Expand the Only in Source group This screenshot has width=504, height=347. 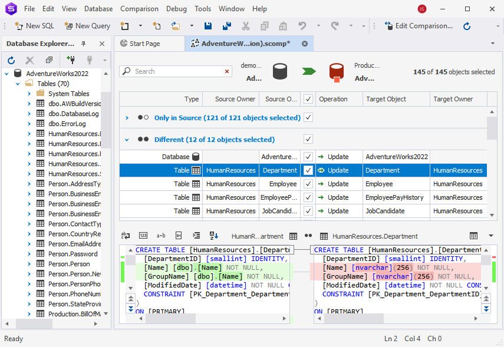(126, 117)
